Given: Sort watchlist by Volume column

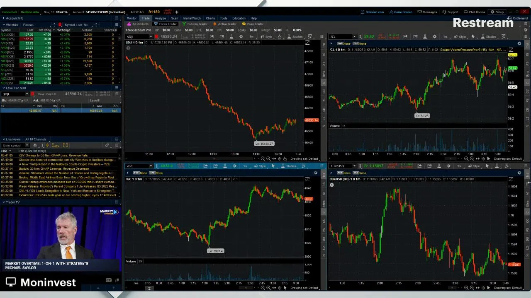Looking at the screenshot, I should tap(87, 30).
